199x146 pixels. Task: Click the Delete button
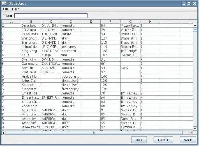pyautogui.click(x=163, y=140)
